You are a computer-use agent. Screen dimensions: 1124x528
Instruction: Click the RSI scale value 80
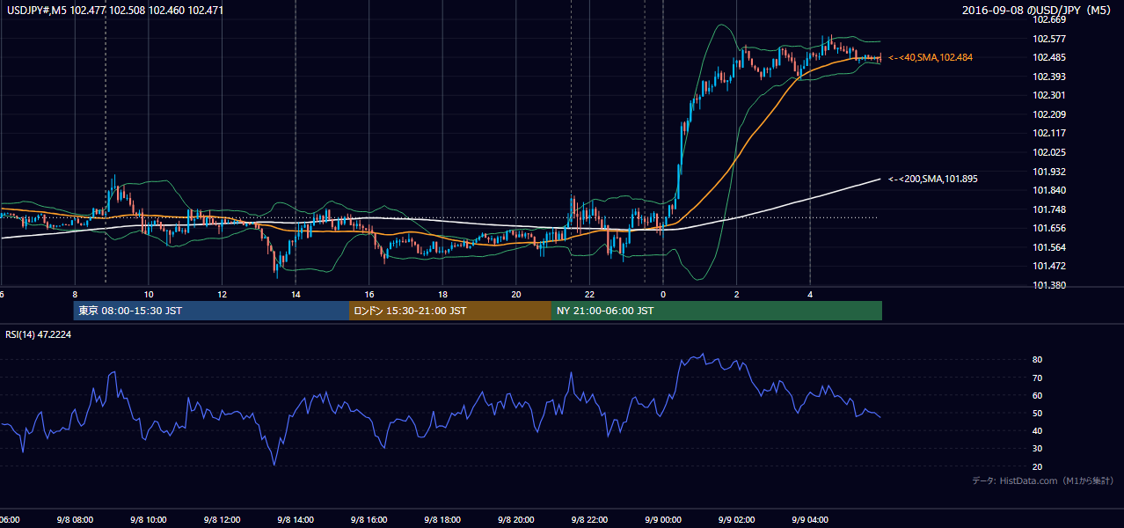[1038, 360]
